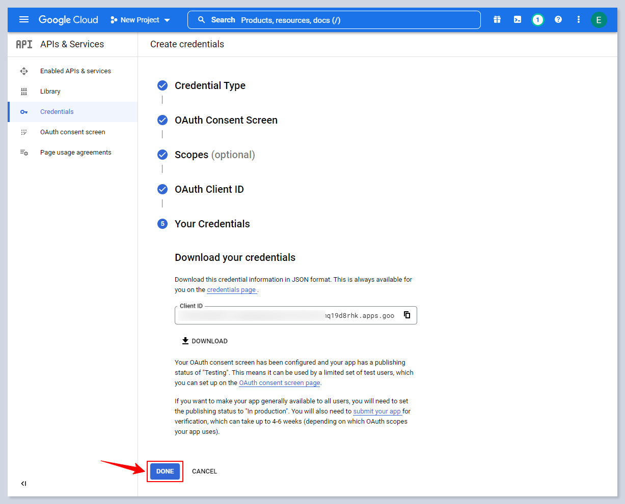
Task: Click the Credential Type checkmark icon
Action: [x=162, y=85]
